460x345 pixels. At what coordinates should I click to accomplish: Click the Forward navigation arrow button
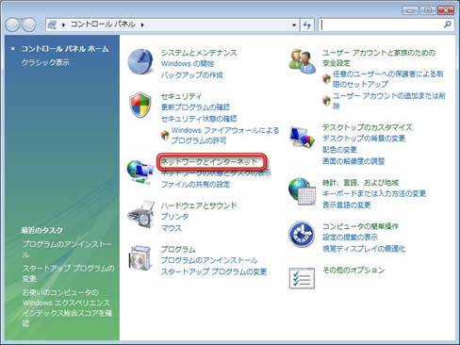pos(29,25)
